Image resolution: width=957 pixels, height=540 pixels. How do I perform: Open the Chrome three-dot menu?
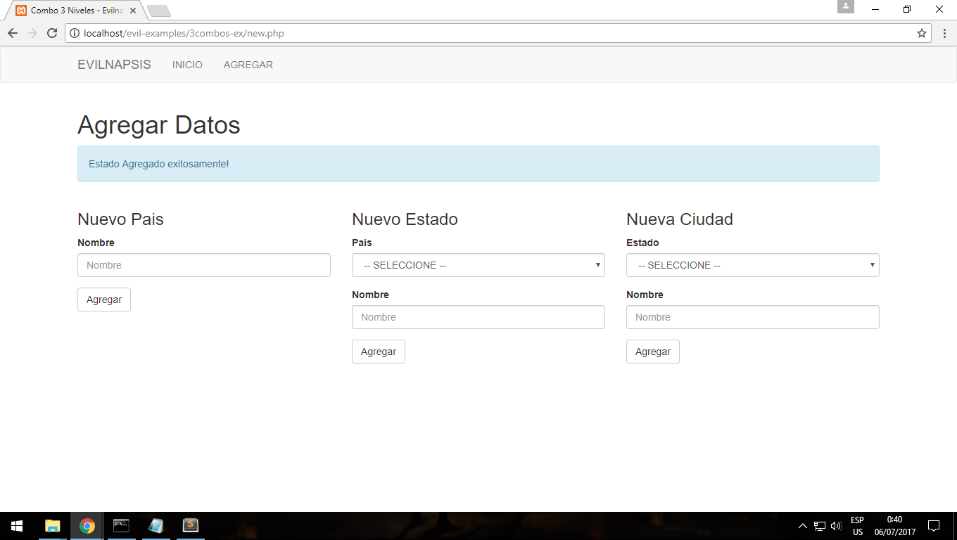point(944,33)
